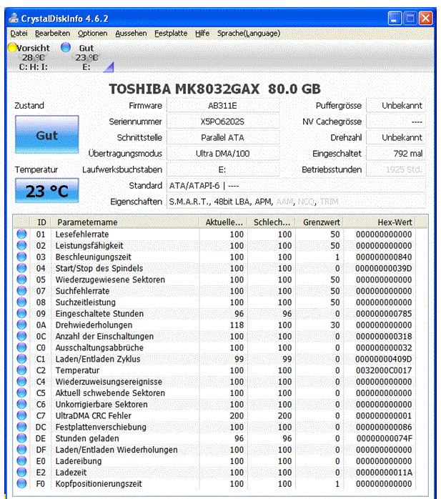Select hex value 0032000C0017

384,370
